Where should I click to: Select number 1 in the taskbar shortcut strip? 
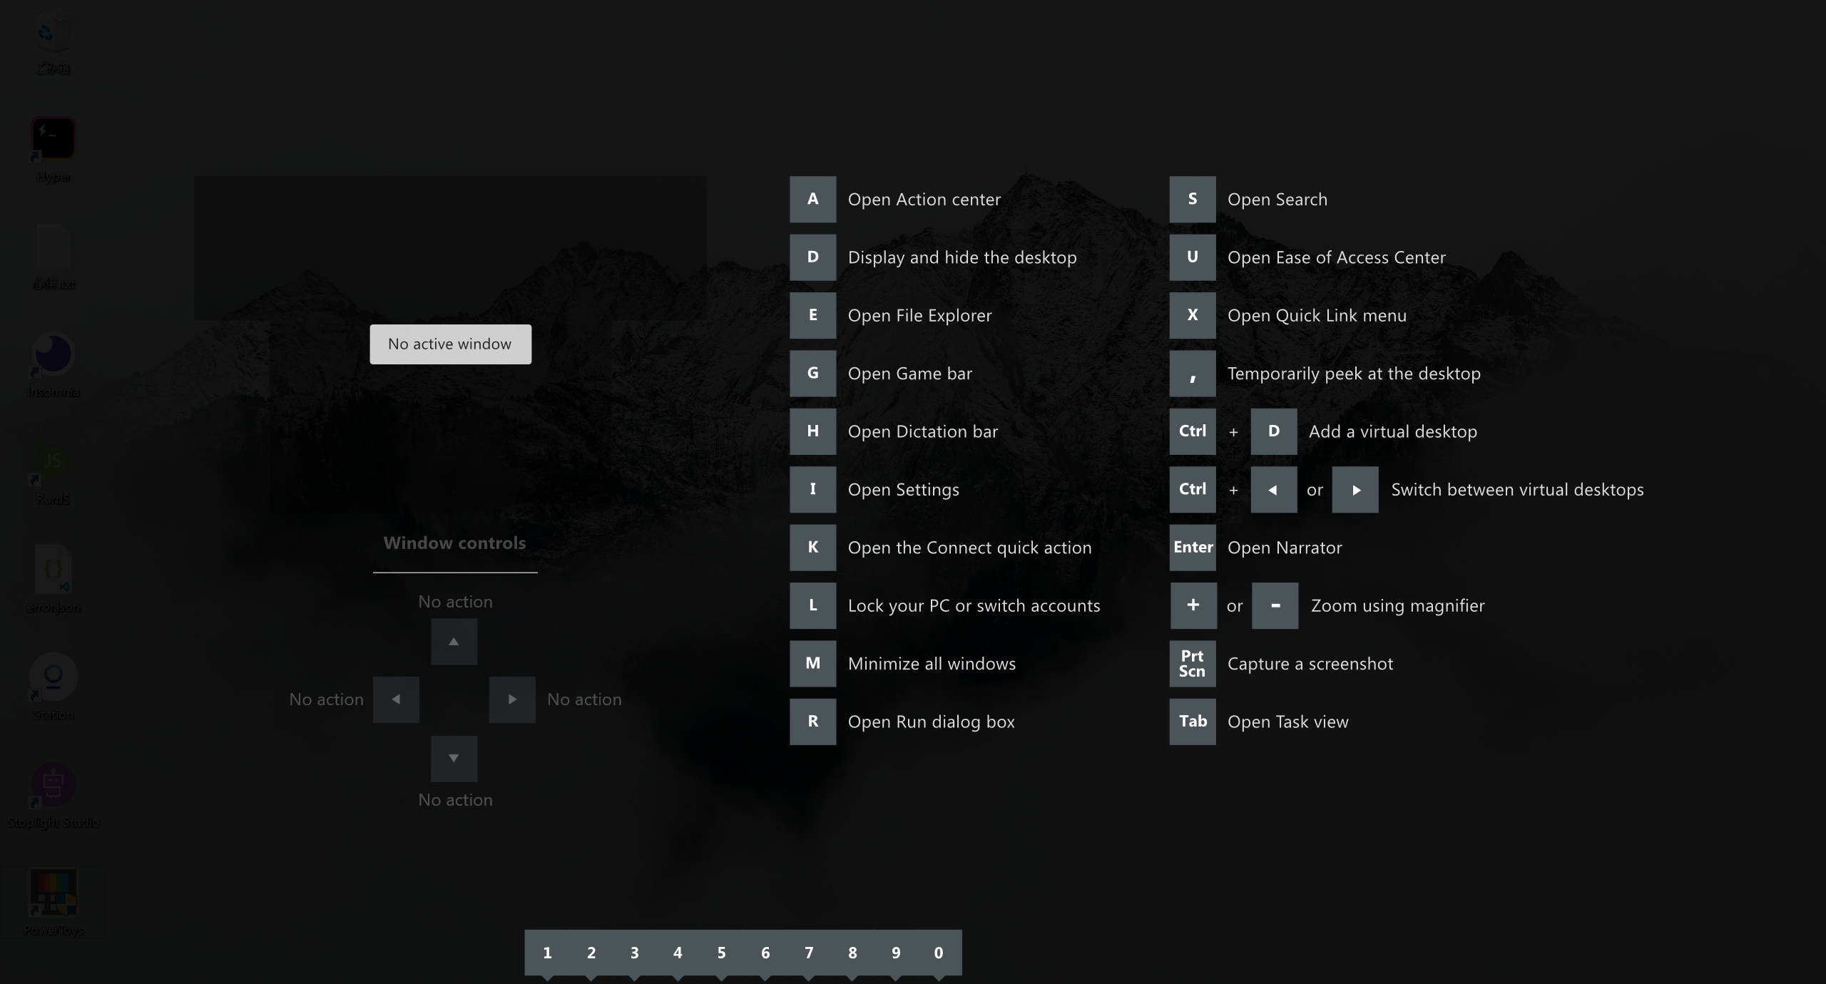[547, 953]
